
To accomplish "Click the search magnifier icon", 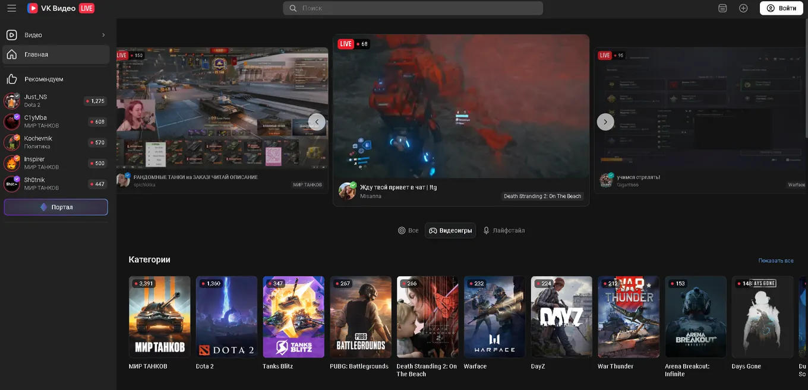I will 293,8.
